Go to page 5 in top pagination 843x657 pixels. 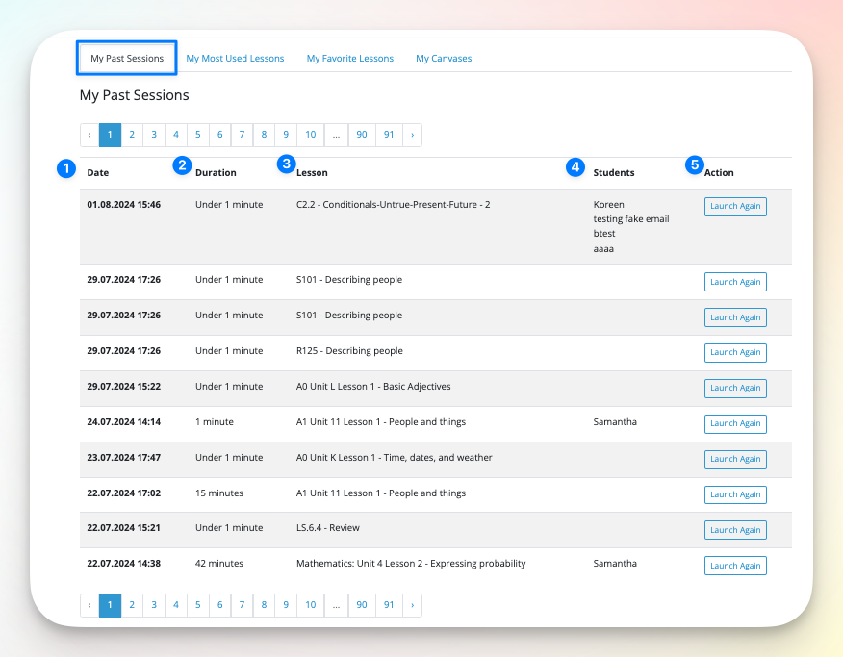(197, 136)
